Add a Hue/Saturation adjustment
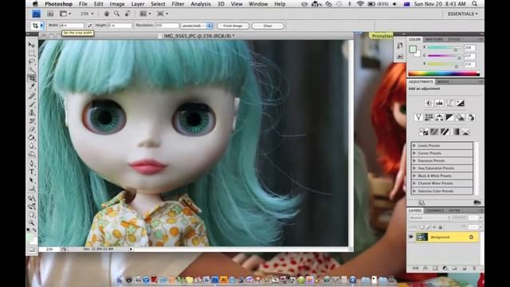This screenshot has width=510, height=287. [429, 117]
